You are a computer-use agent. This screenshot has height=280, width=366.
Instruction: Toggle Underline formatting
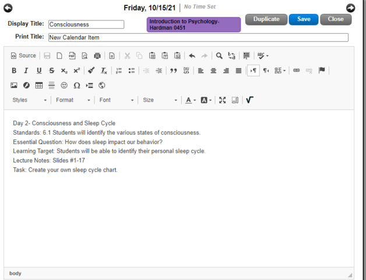pyautogui.click(x=39, y=71)
